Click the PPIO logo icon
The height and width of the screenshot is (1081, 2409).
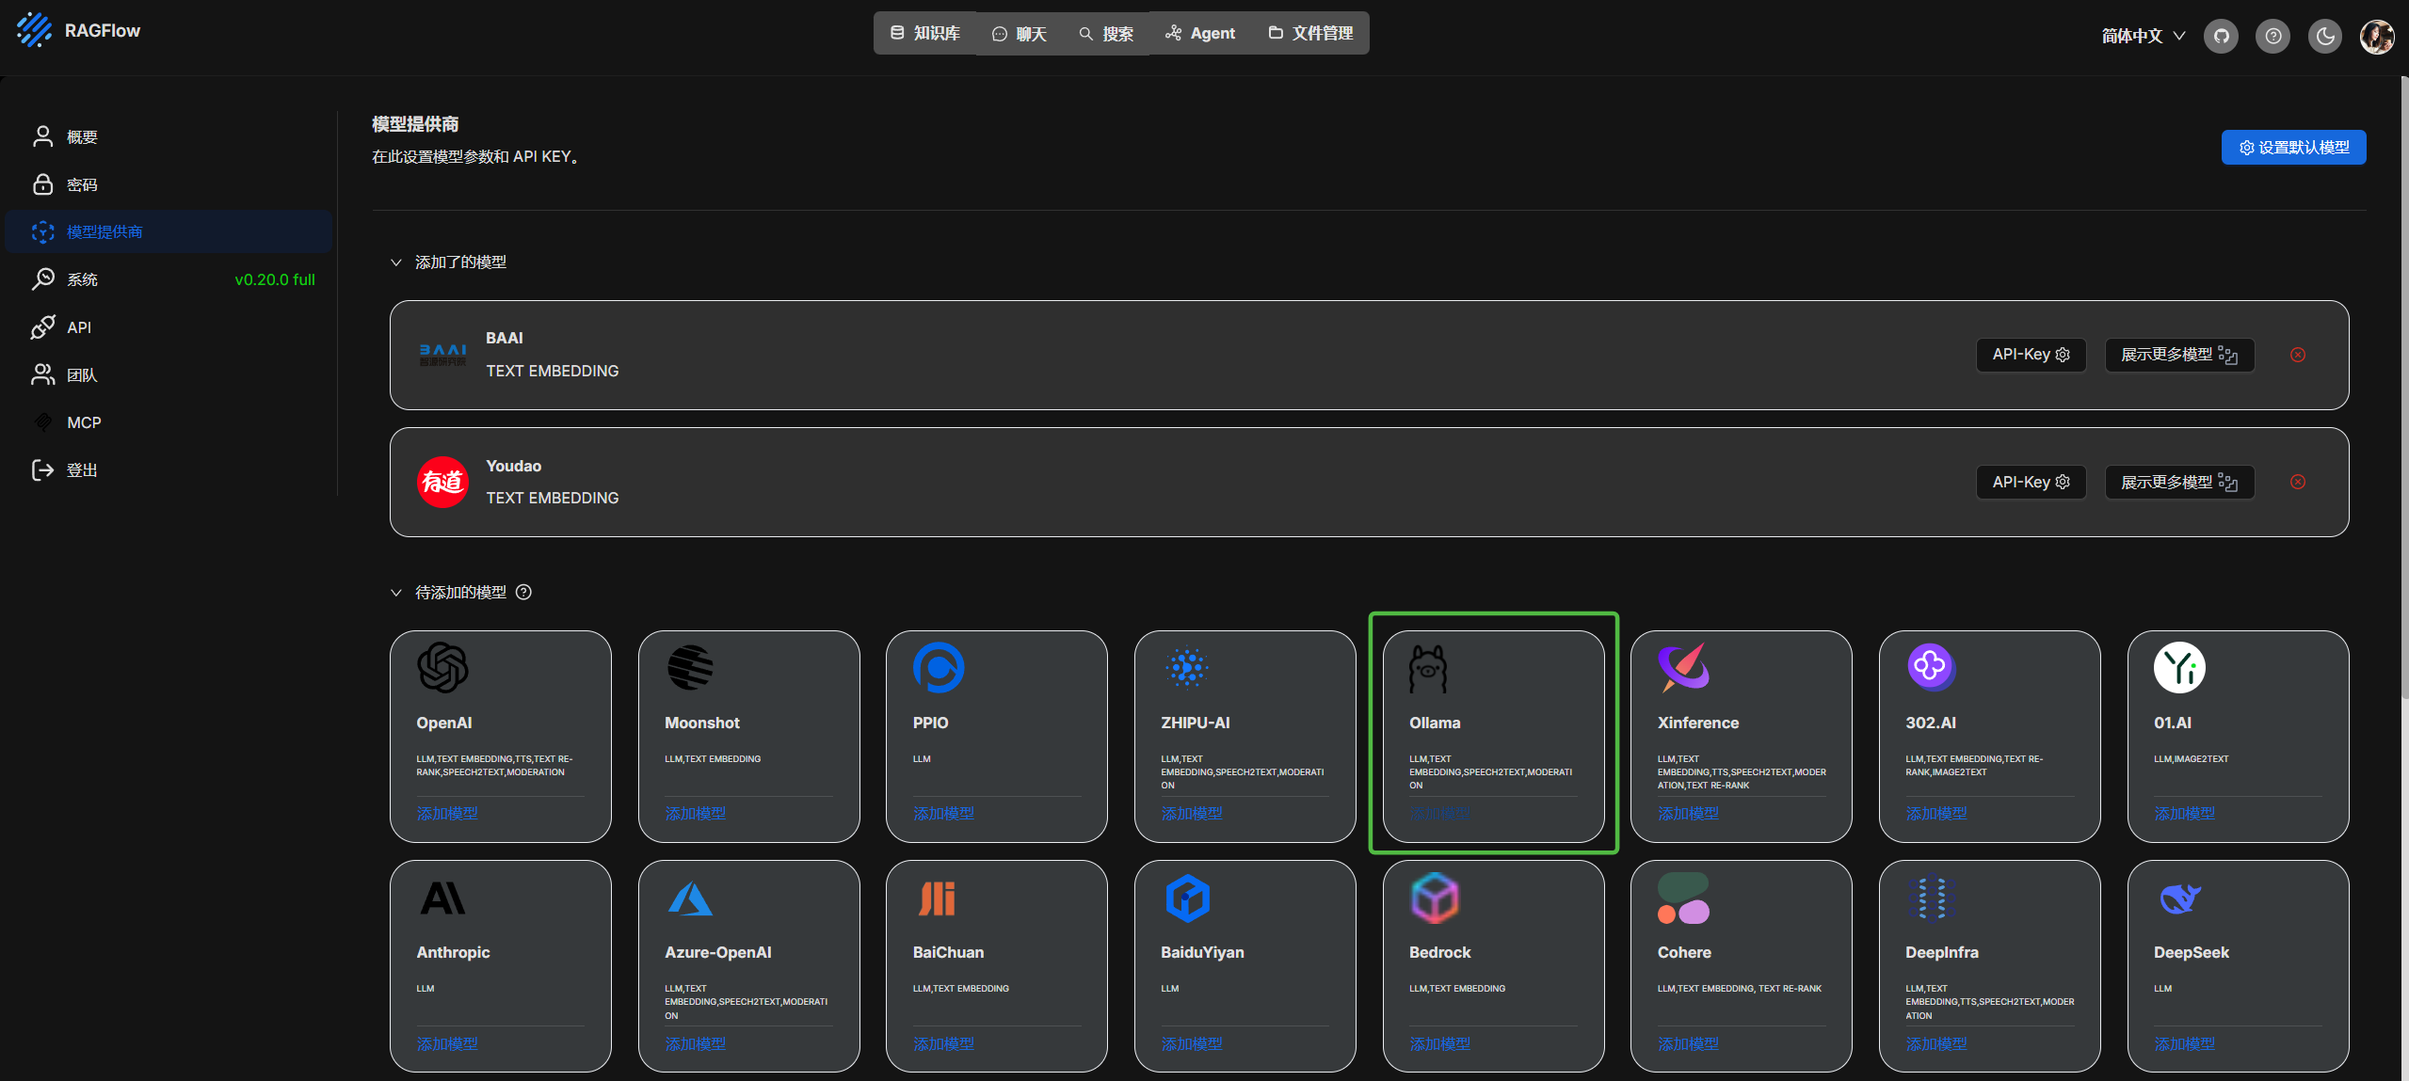click(x=939, y=667)
